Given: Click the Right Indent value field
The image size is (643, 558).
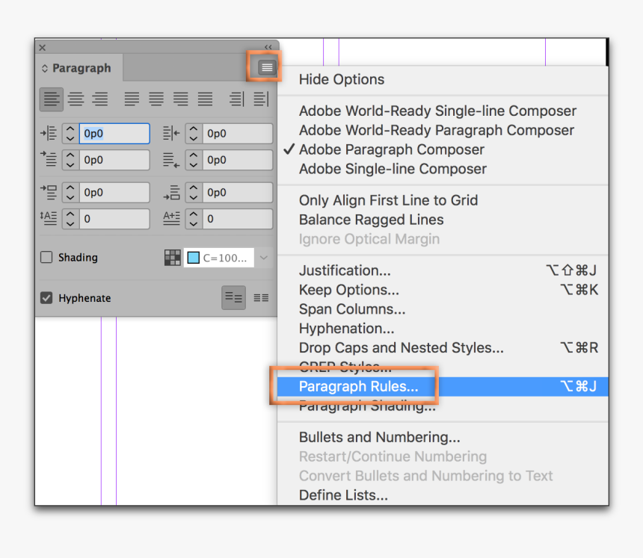Looking at the screenshot, I should 238,134.
